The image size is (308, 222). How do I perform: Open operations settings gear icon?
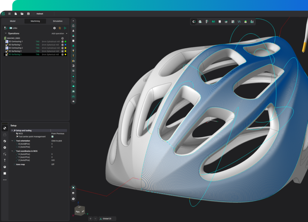coord(54,28)
